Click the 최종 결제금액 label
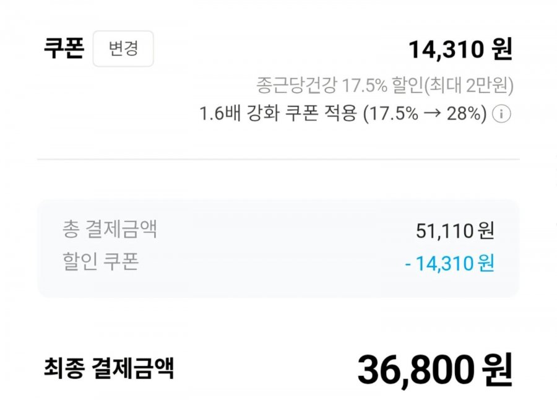 click(x=109, y=368)
